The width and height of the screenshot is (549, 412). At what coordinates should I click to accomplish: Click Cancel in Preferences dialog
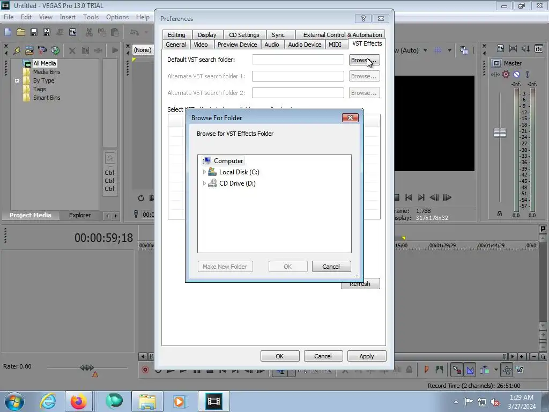point(323,356)
